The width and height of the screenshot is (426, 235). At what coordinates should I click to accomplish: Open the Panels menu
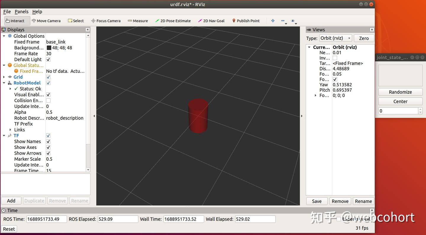[x=22, y=12]
